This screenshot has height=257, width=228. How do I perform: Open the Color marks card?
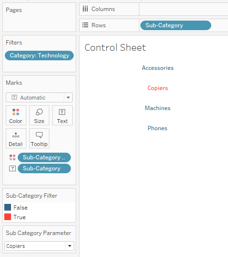click(x=16, y=115)
